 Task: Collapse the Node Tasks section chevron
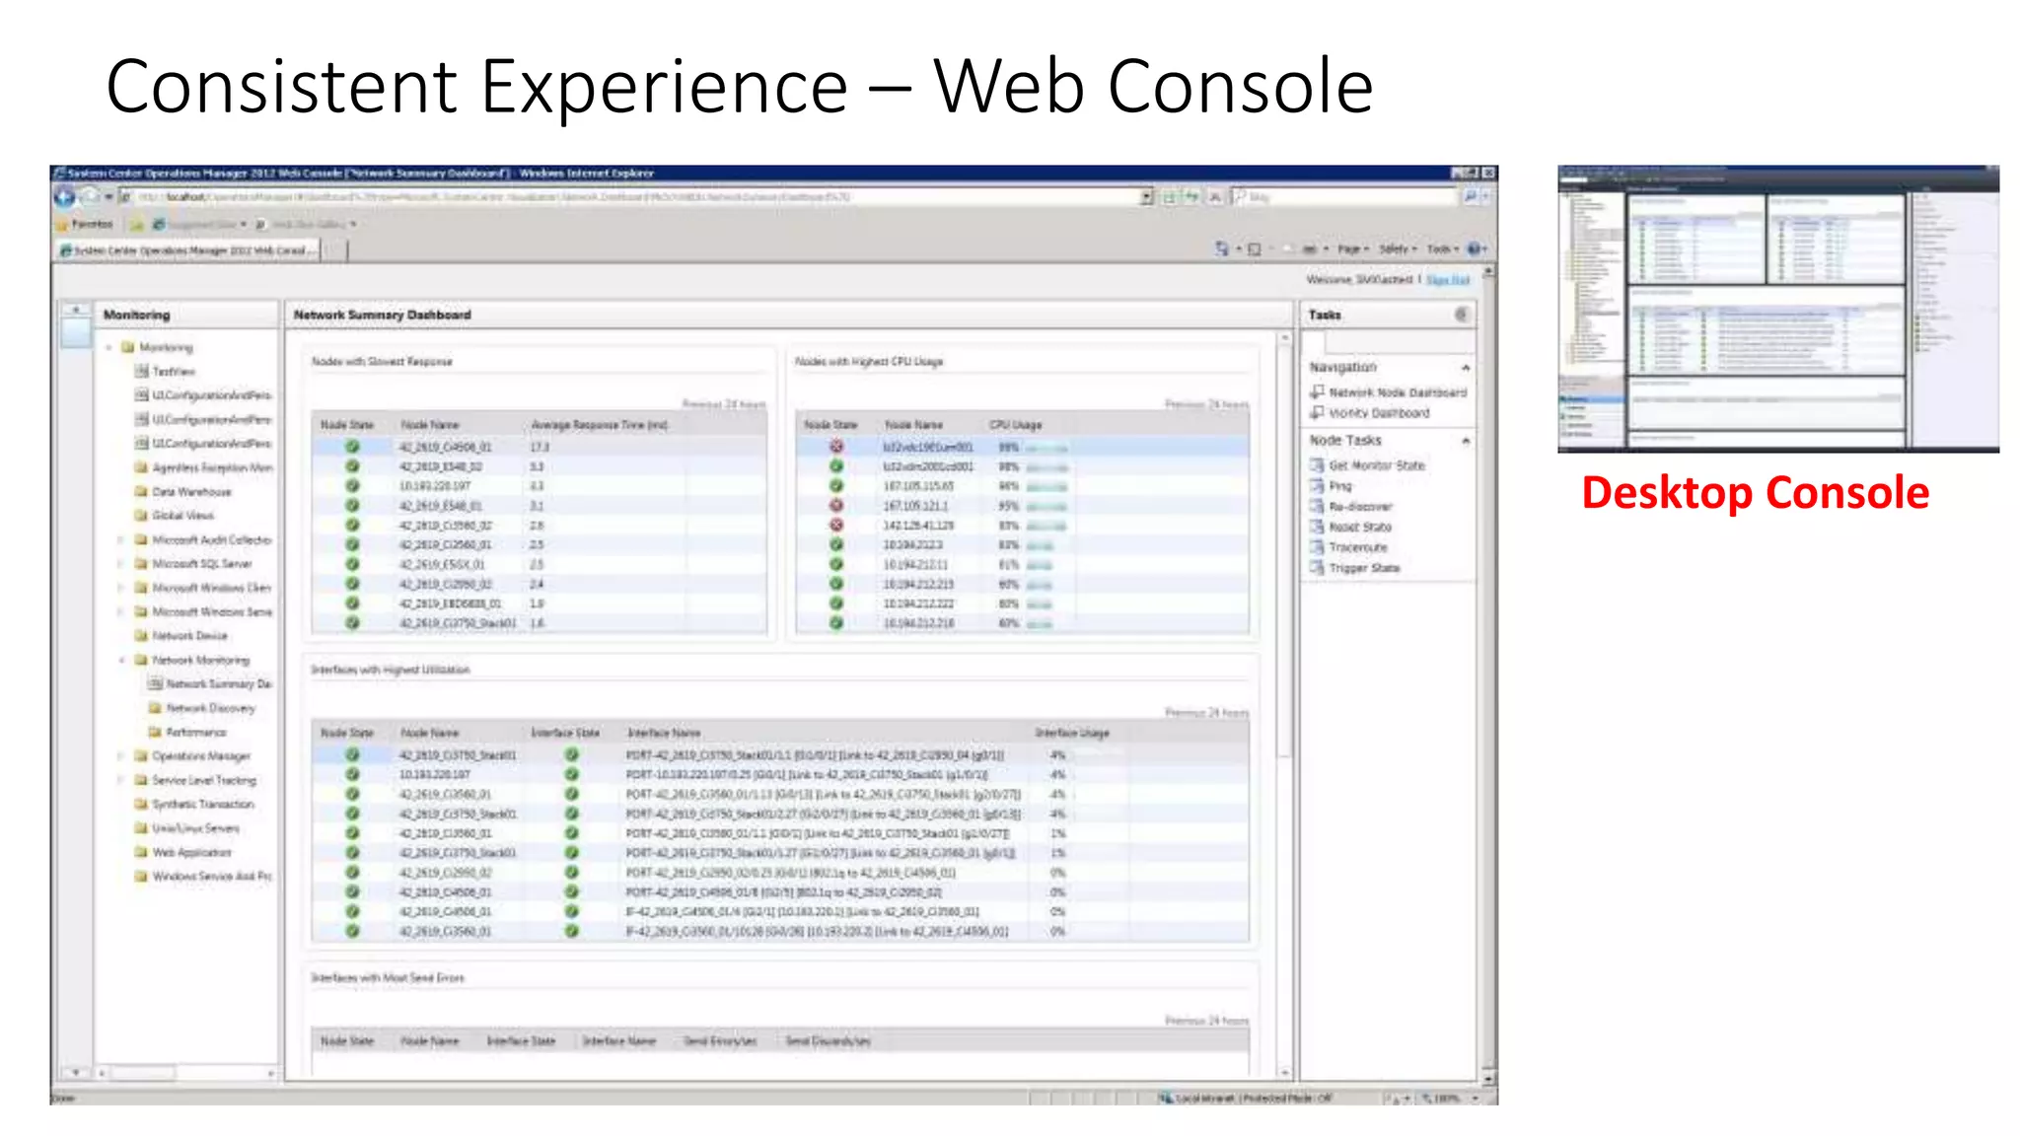(1466, 441)
